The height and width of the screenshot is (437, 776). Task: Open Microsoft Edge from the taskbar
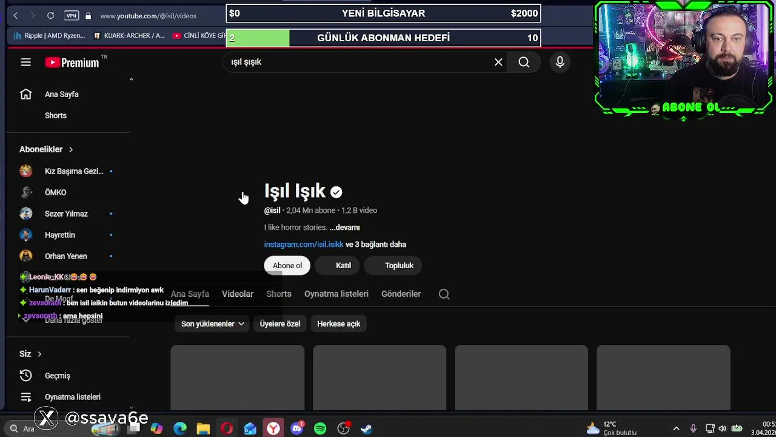pyautogui.click(x=180, y=429)
